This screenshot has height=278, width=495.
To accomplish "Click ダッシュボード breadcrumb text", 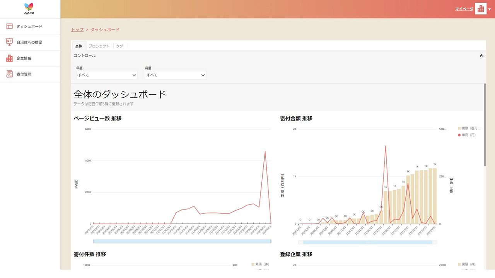I will pos(105,30).
